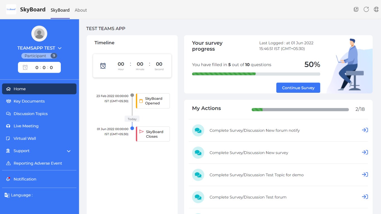Click chat bubble icon for Test forum
The width and height of the screenshot is (381, 214).
pyautogui.click(x=198, y=197)
